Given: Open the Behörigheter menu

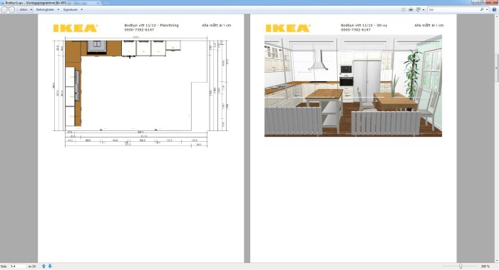Looking at the screenshot, I should pyautogui.click(x=45, y=9).
